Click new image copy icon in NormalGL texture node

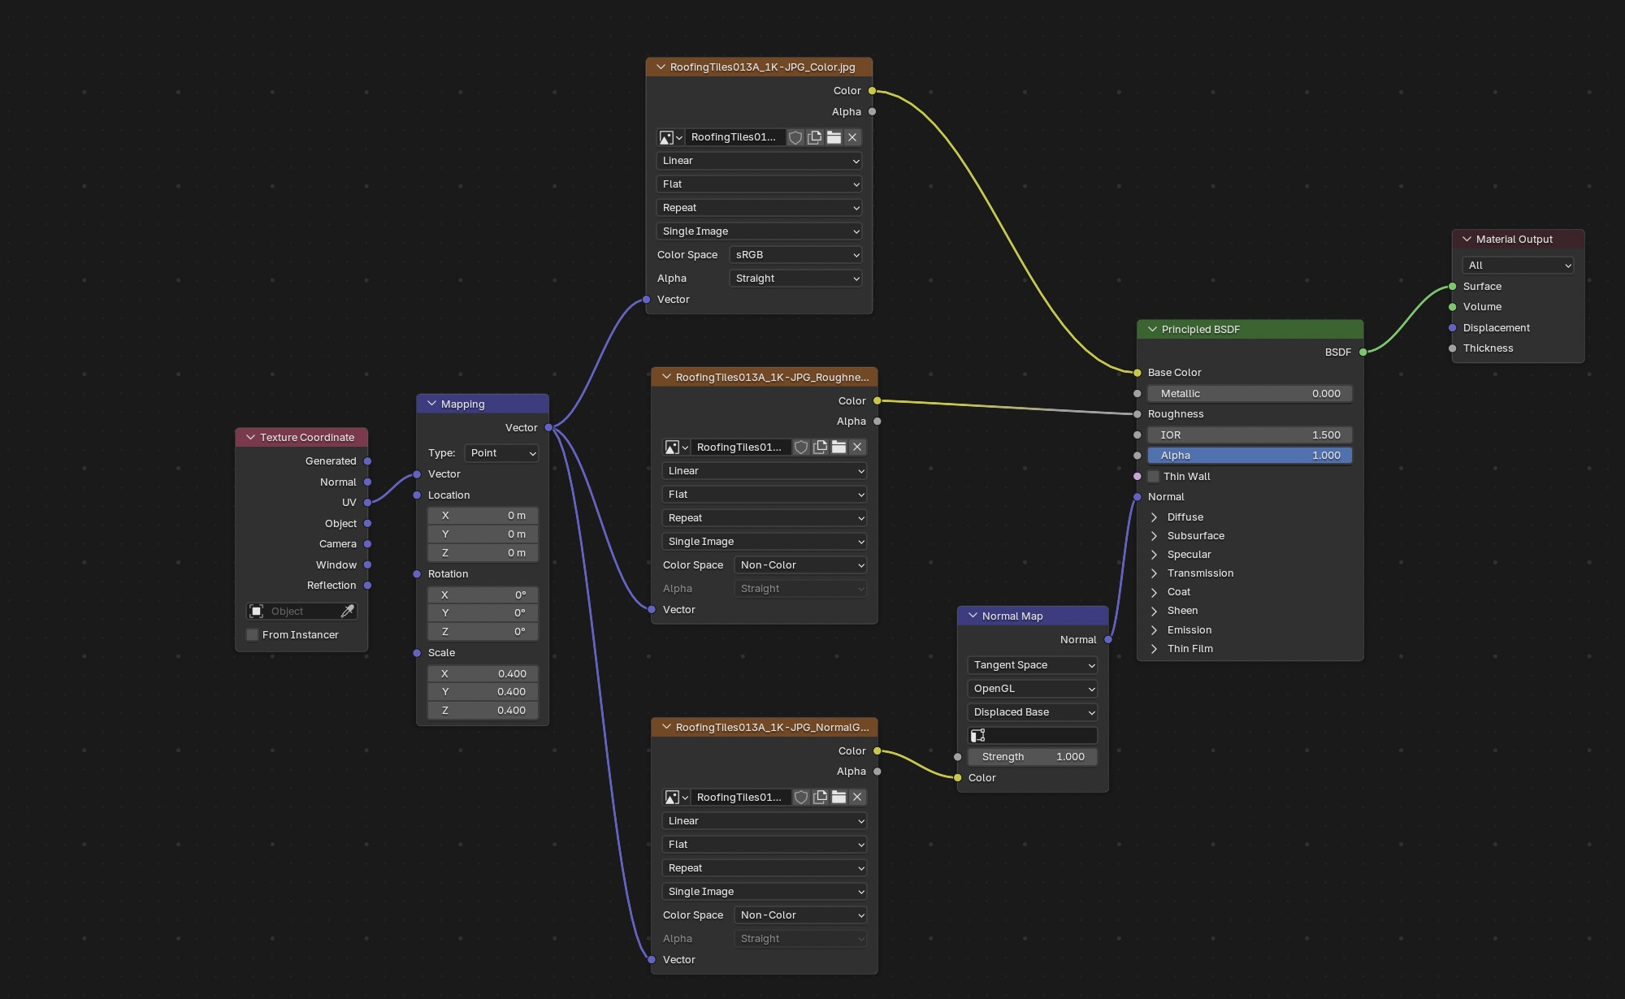tap(820, 798)
